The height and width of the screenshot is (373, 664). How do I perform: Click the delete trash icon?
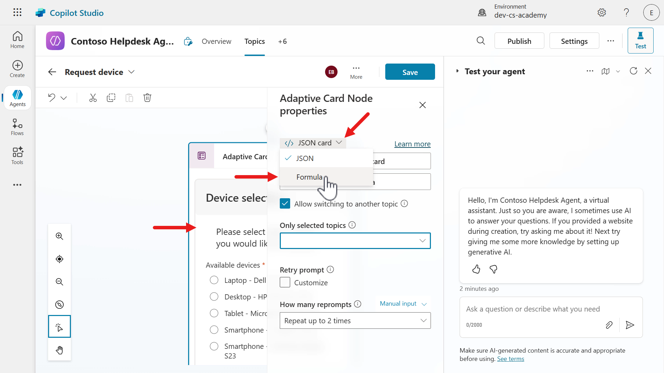point(147,98)
